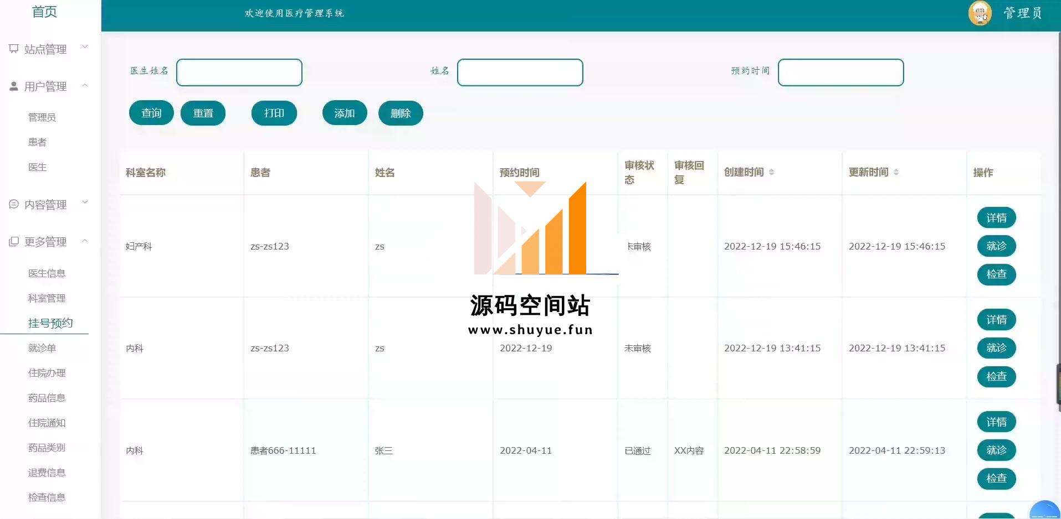1061x519 pixels.
Task: Click the 内容管理 chat bubble icon
Action: 14,204
